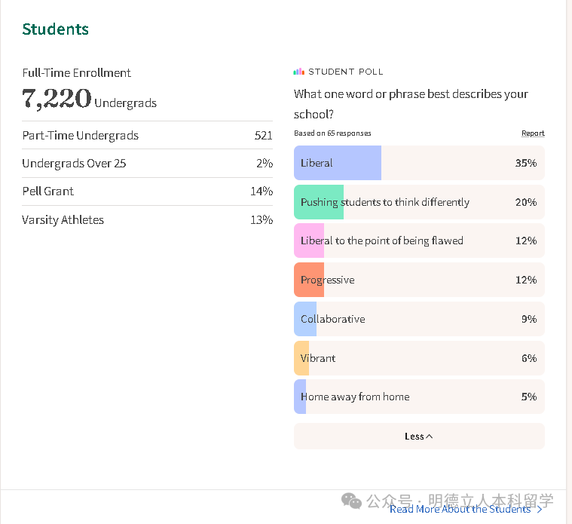Select the Part-Time Undergrads row
This screenshot has height=524, width=572.
147,136
